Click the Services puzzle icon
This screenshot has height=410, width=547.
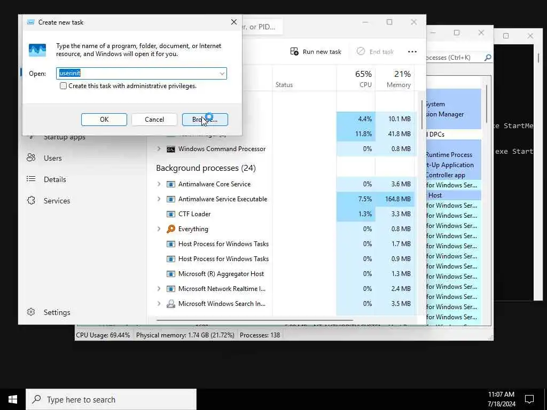pyautogui.click(x=31, y=201)
